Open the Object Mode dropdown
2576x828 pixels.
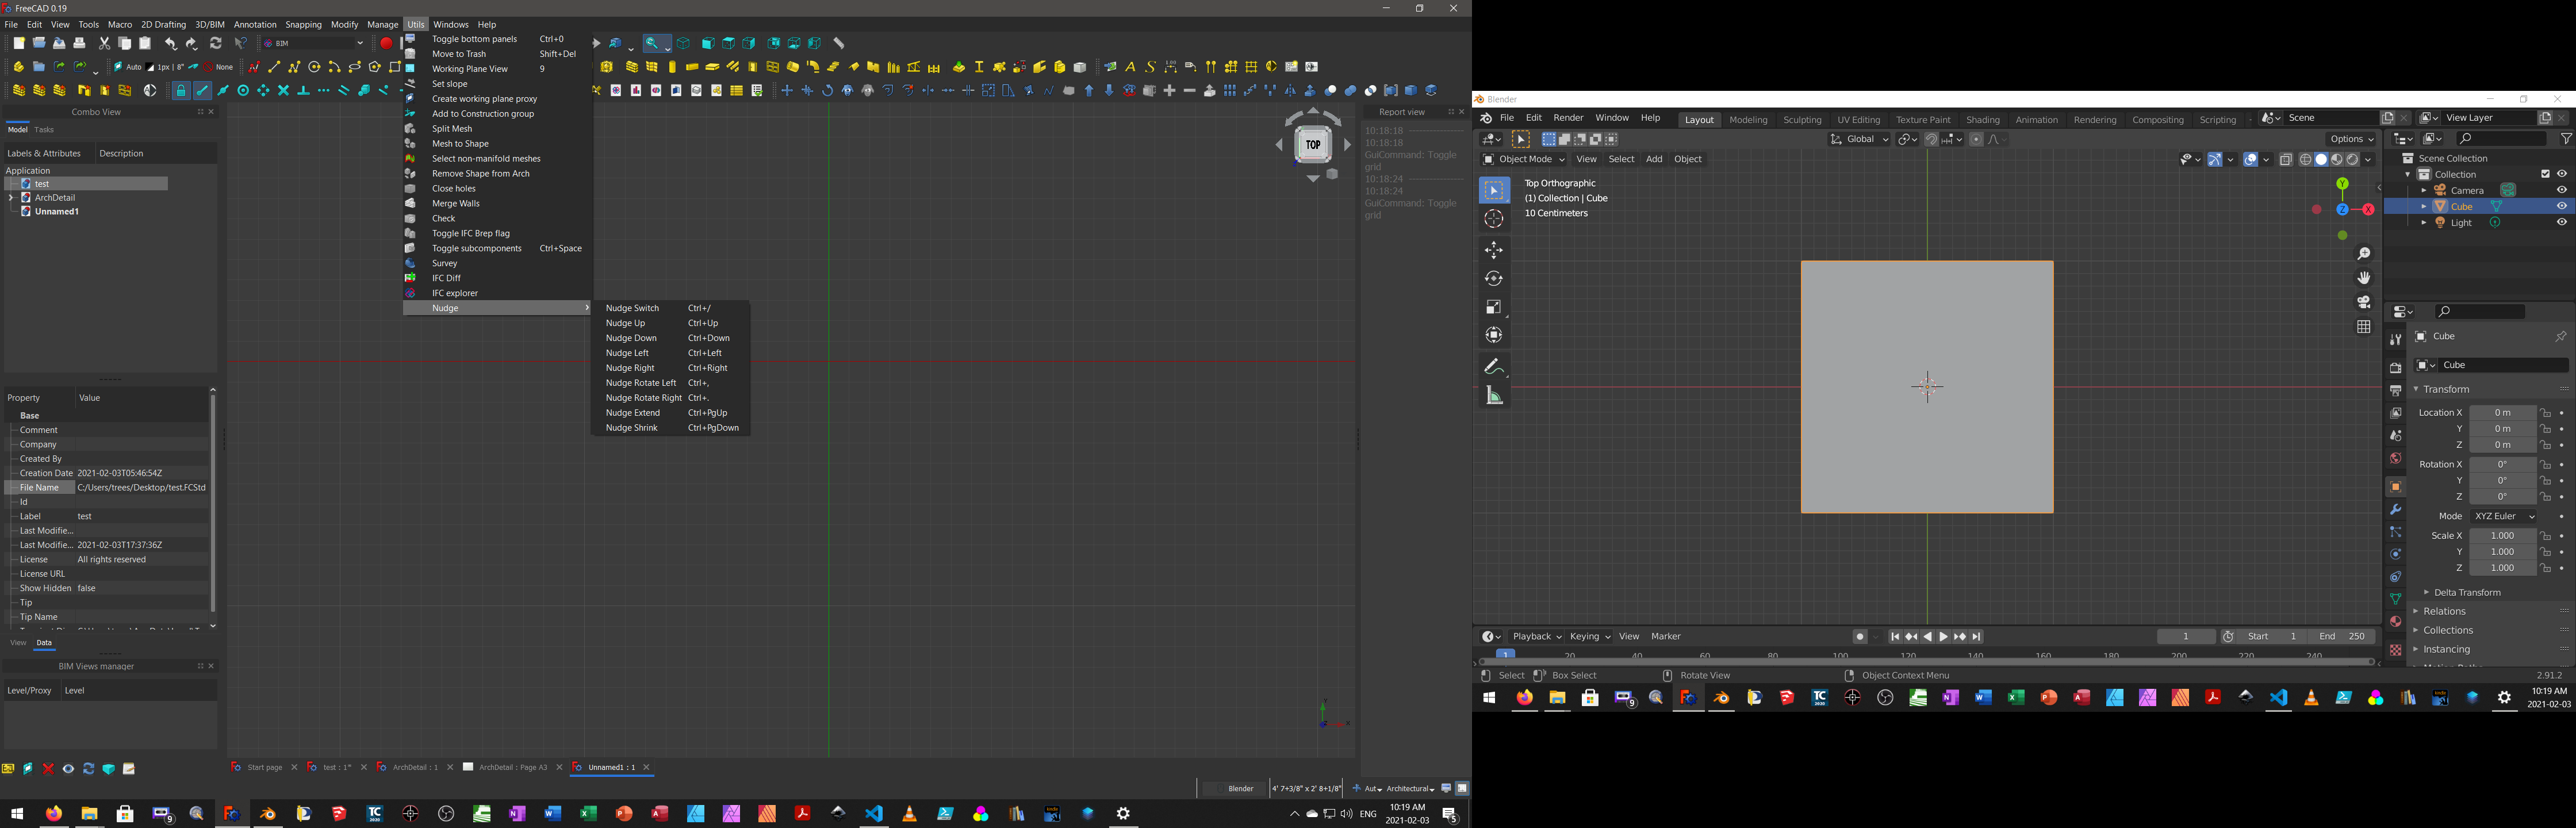click(x=1523, y=160)
